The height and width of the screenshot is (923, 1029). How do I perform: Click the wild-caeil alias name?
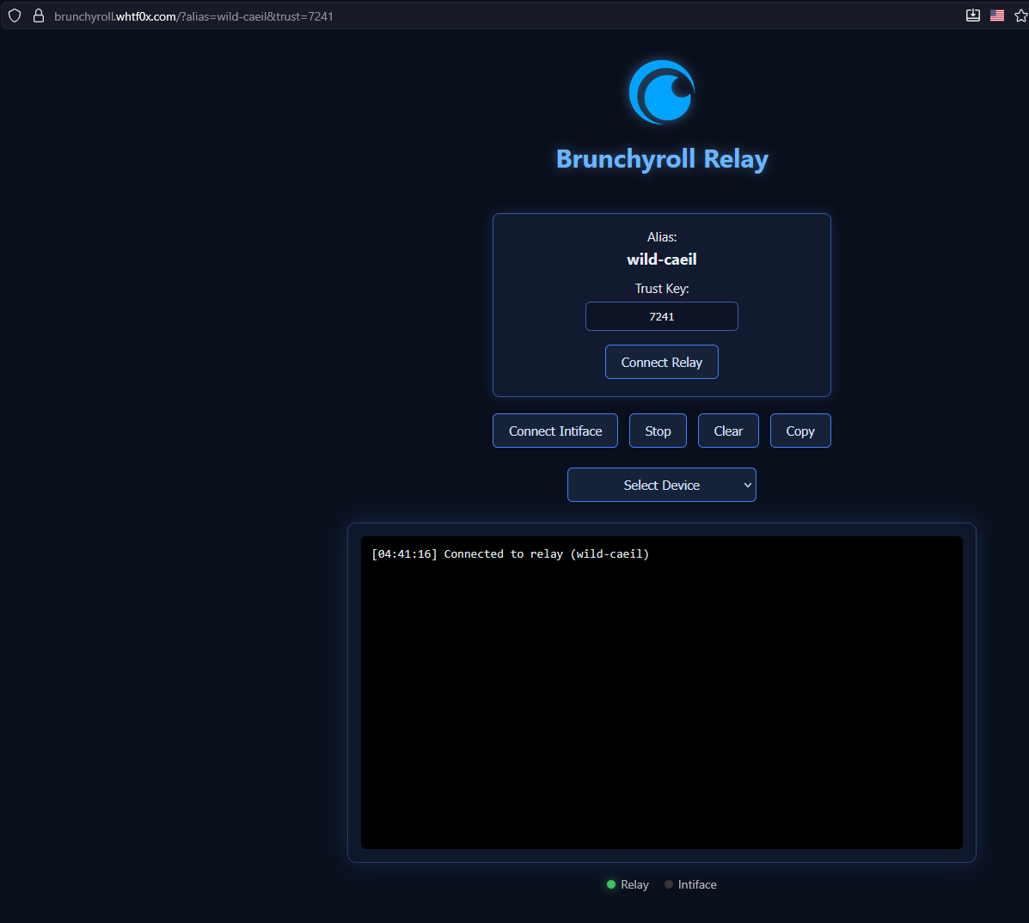click(661, 260)
